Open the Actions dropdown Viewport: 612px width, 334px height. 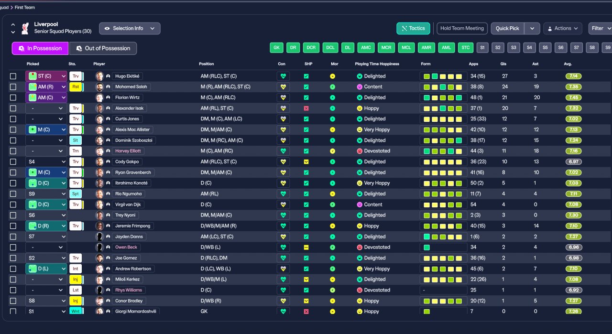pos(563,28)
